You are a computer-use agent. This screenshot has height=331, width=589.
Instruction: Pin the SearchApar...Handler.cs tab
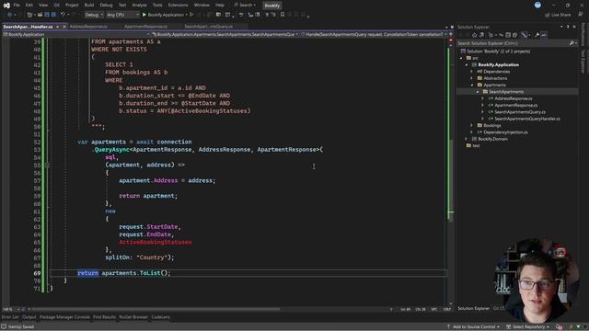57,27
